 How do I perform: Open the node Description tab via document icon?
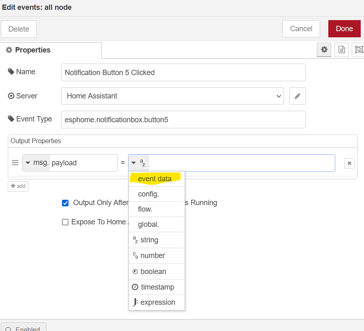[x=341, y=50]
